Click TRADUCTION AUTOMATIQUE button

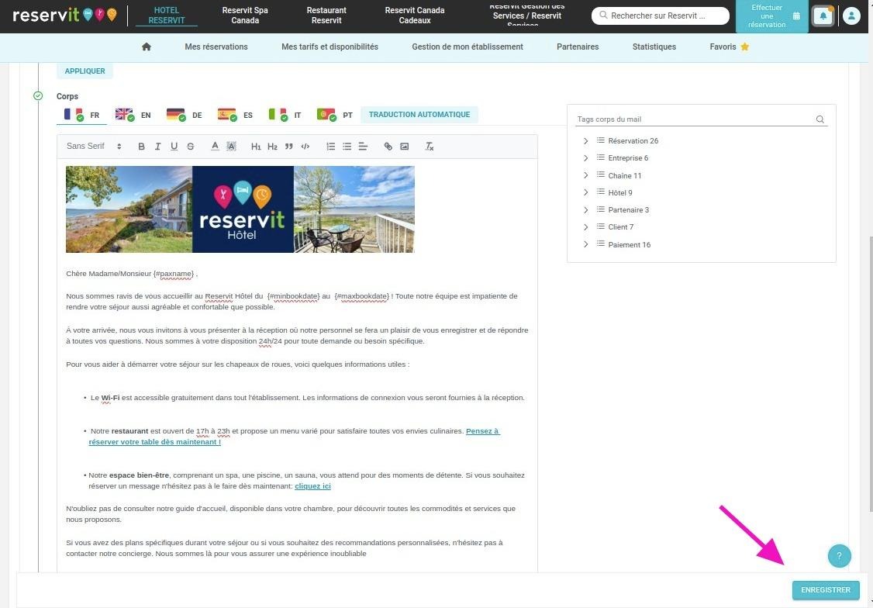coord(419,115)
